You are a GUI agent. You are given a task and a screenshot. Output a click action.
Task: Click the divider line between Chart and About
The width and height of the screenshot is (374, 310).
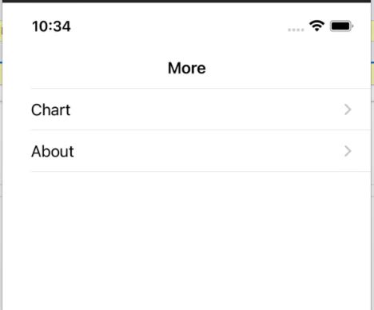click(201, 130)
